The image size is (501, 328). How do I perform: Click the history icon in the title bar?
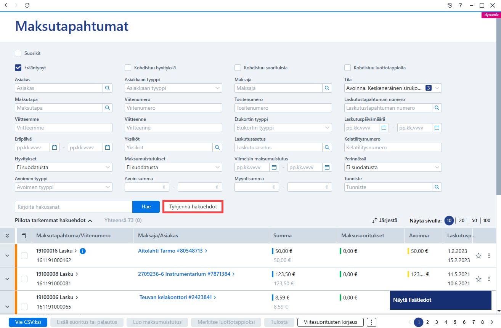click(x=450, y=5)
